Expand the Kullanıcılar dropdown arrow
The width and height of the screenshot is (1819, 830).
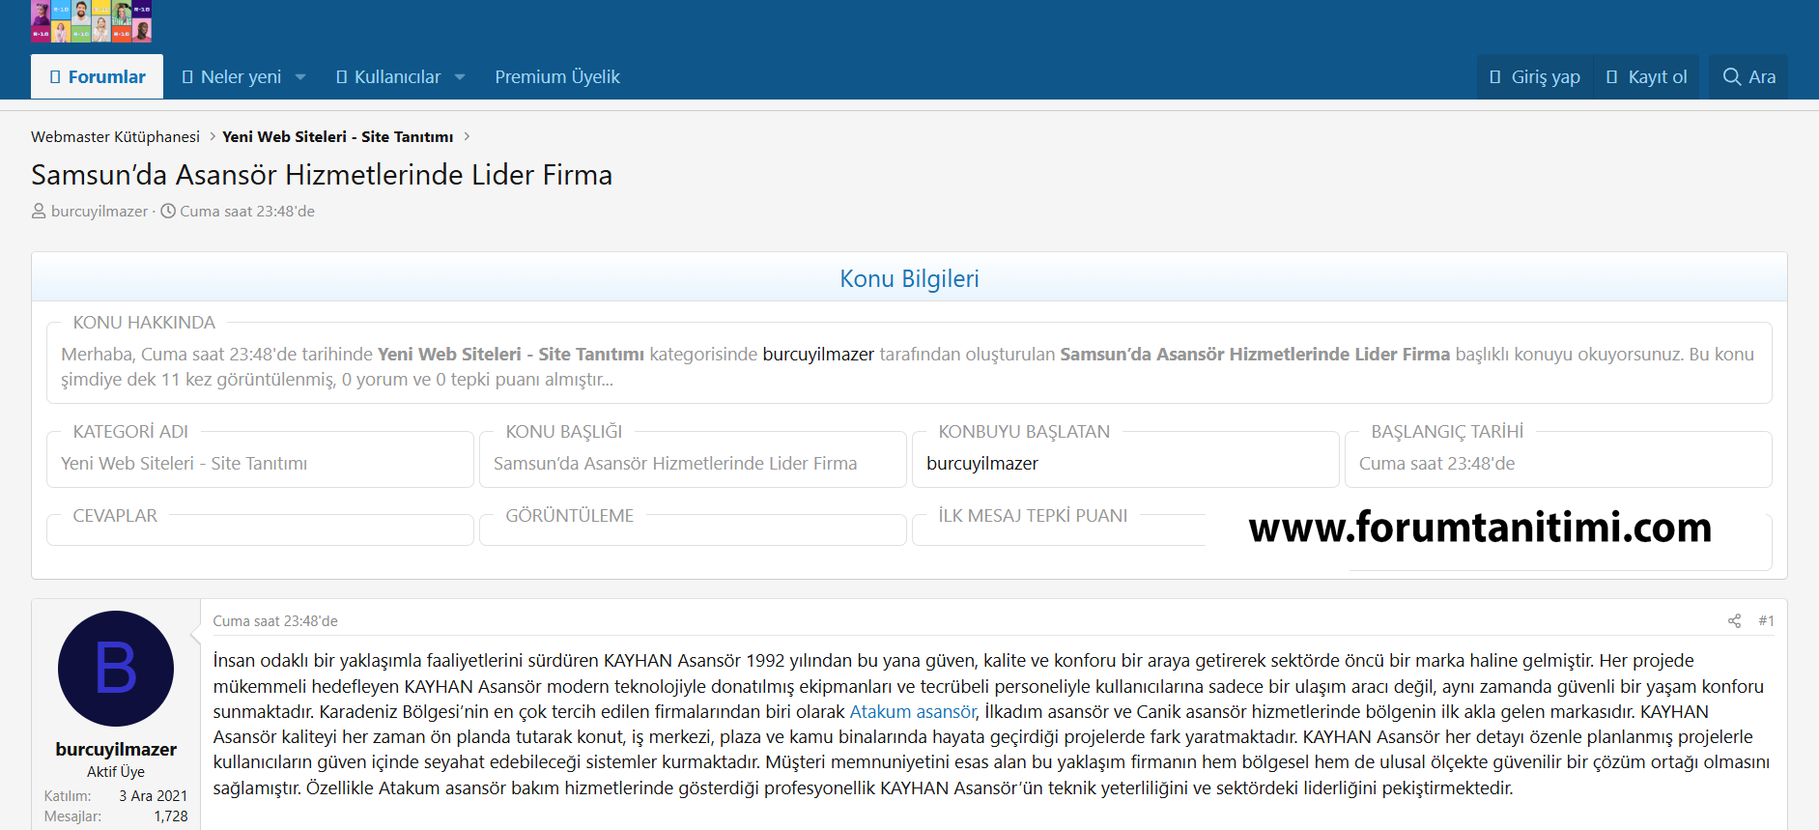[x=460, y=77]
